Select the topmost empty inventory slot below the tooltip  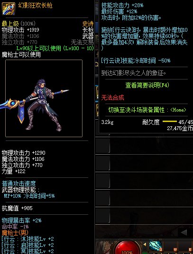103,146
